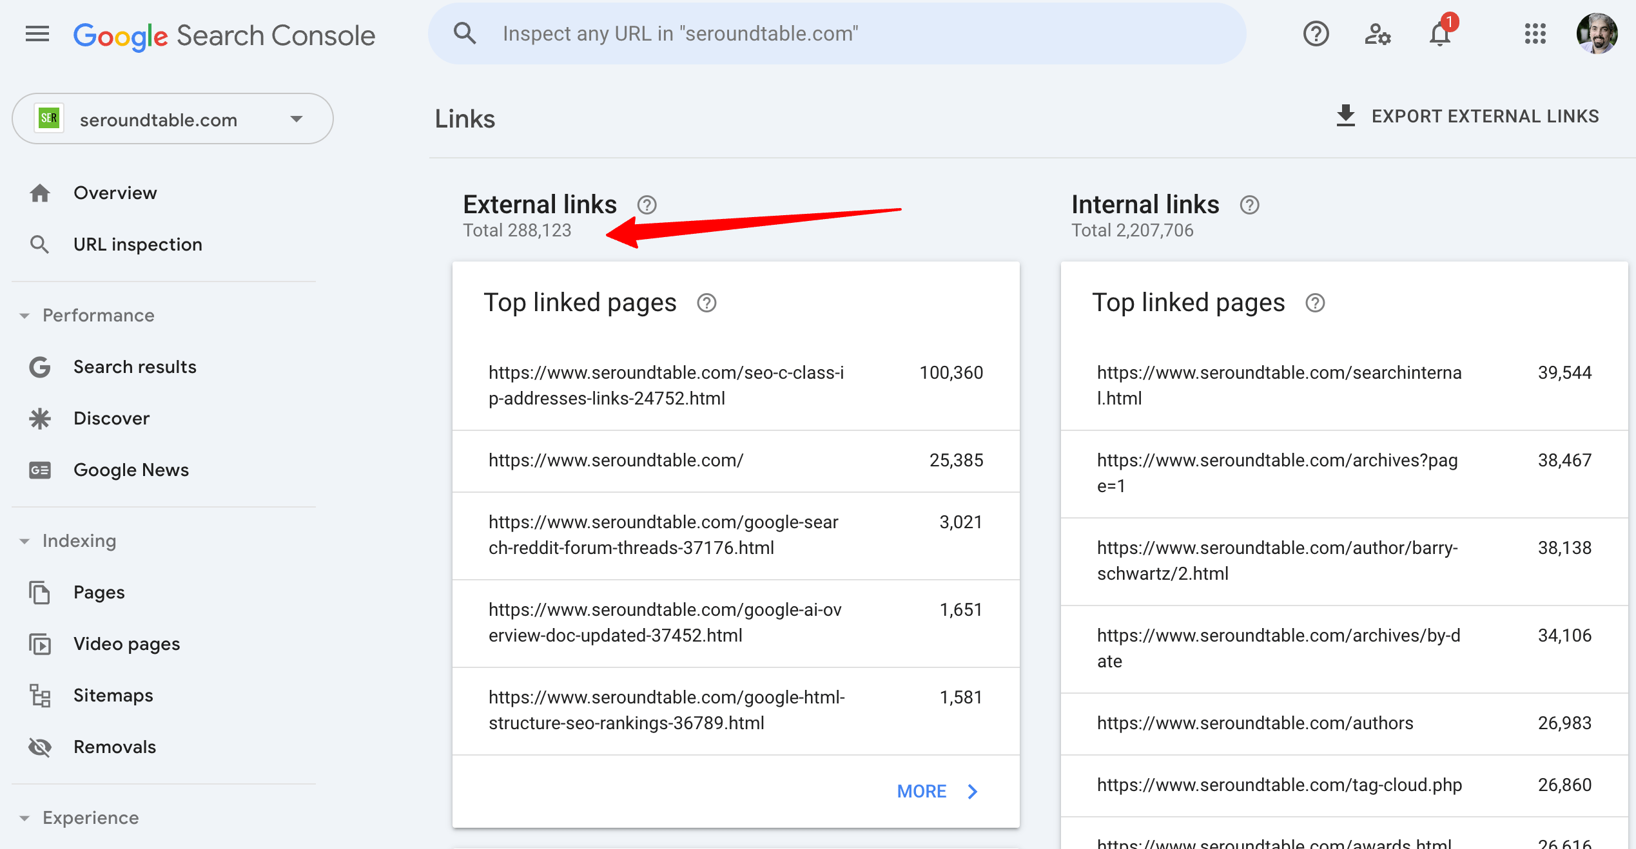
Task: Collapse the Indexing section
Action: pyautogui.click(x=24, y=540)
